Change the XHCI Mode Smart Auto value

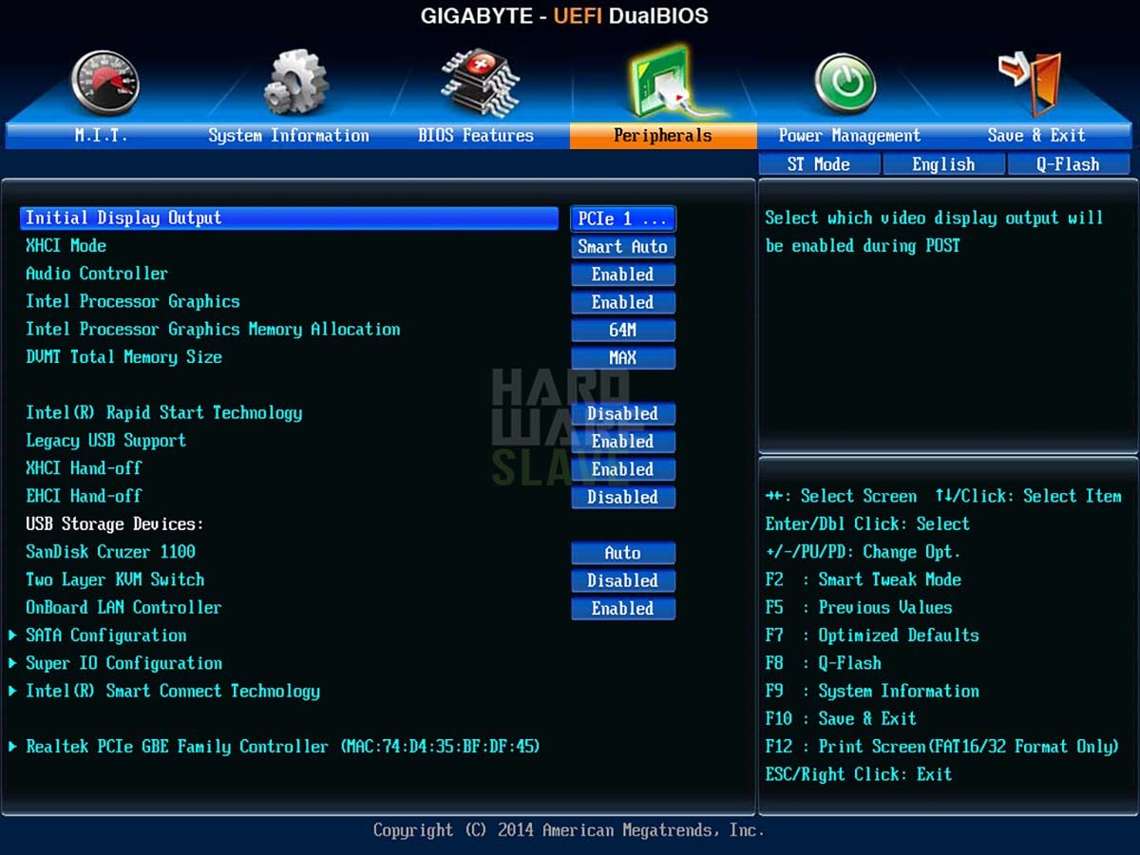tap(623, 247)
